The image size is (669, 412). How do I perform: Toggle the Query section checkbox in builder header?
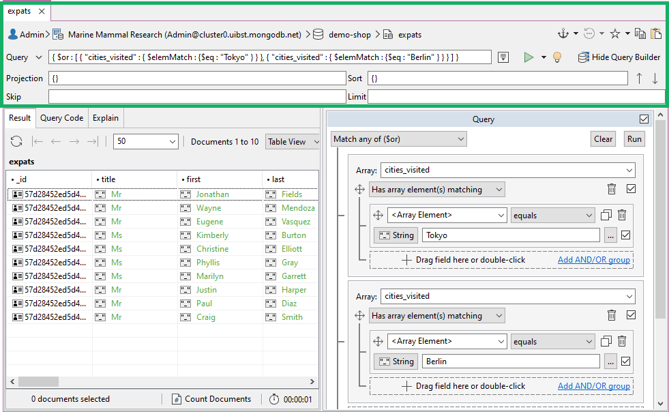coord(644,119)
